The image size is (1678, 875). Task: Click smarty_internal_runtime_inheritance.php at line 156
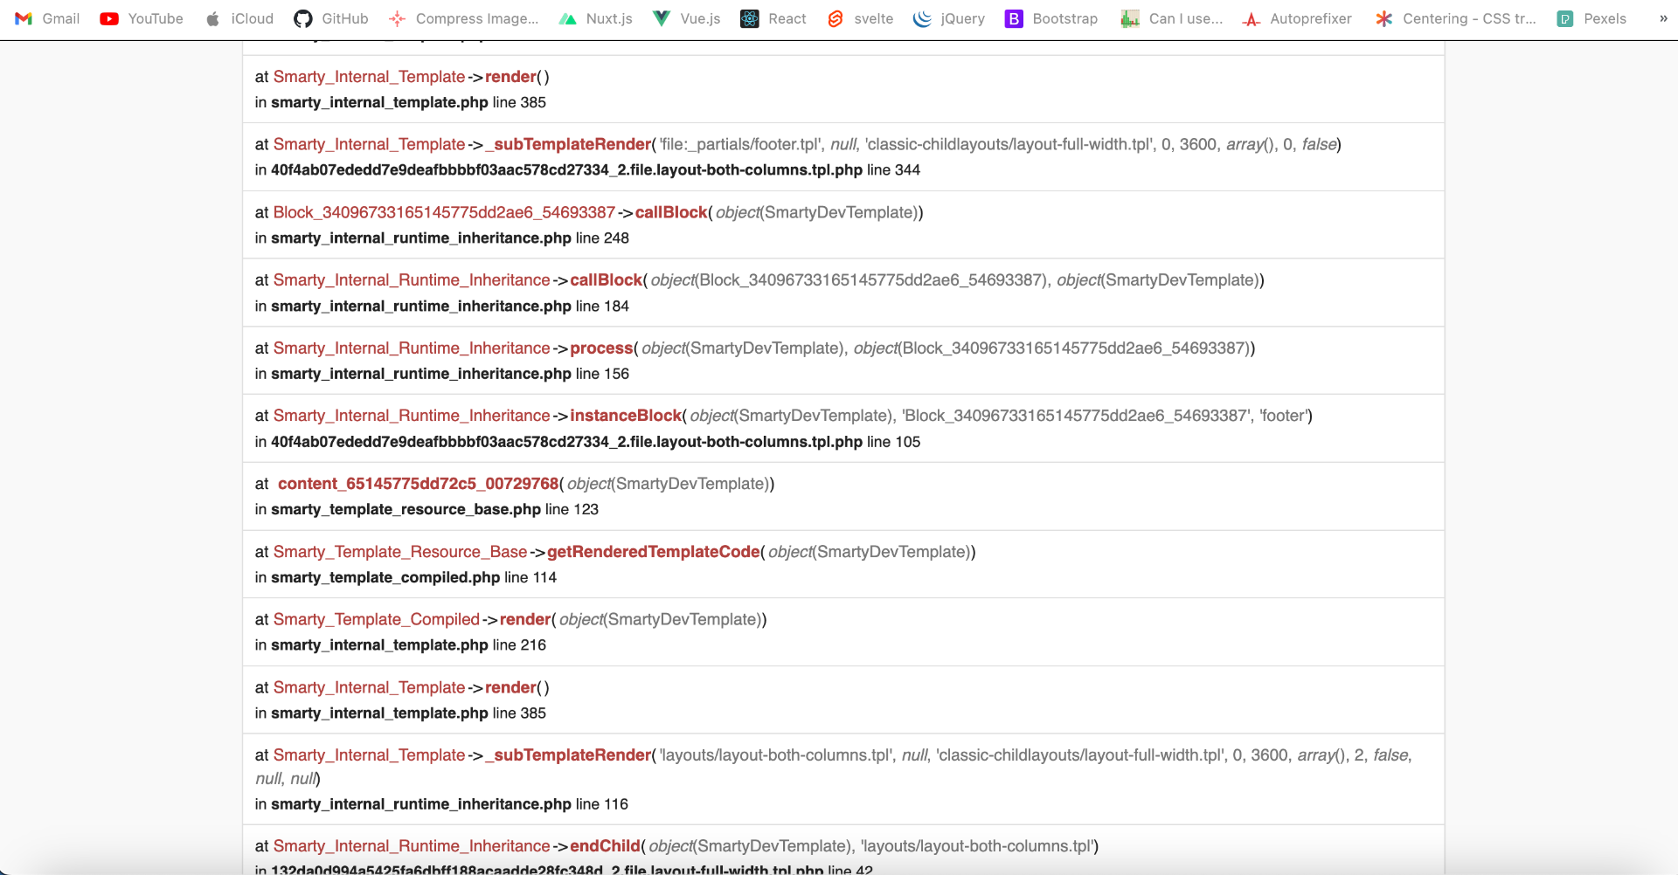[421, 374]
